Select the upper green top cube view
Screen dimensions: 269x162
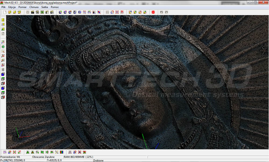pos(3,79)
